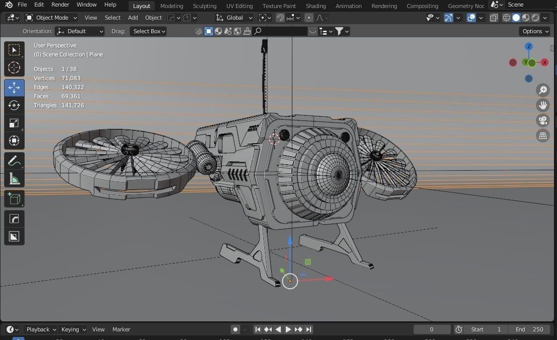Open the pivot point dropdown
Image resolution: width=557 pixels, height=340 pixels.
coord(265,18)
